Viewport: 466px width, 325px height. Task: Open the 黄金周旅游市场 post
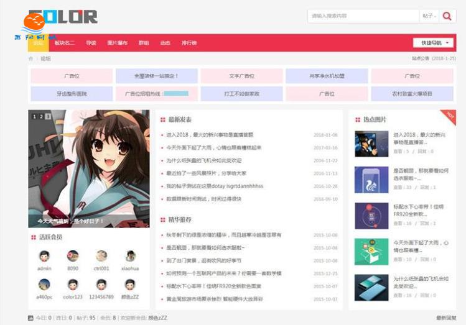point(215,299)
